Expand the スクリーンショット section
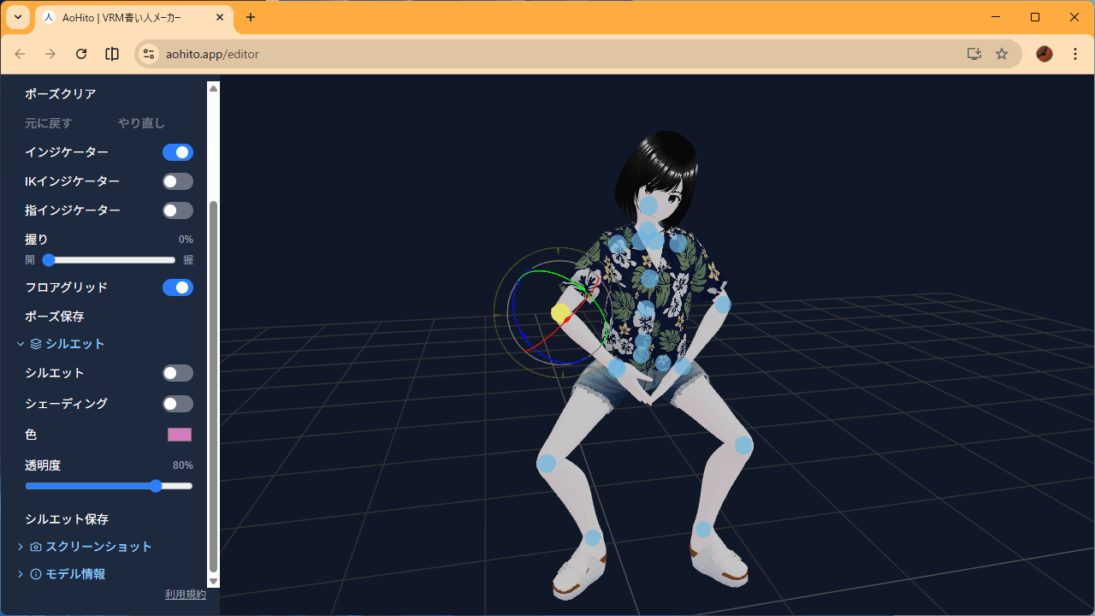This screenshot has width=1095, height=616. [20, 547]
